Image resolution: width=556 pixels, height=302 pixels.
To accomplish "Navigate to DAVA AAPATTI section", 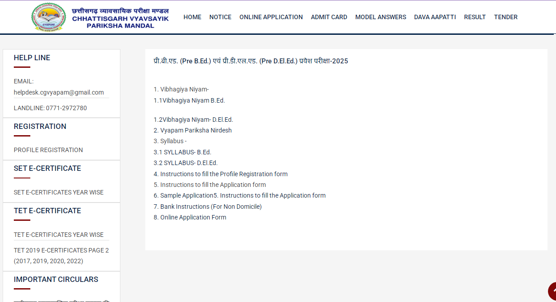I will [435, 17].
